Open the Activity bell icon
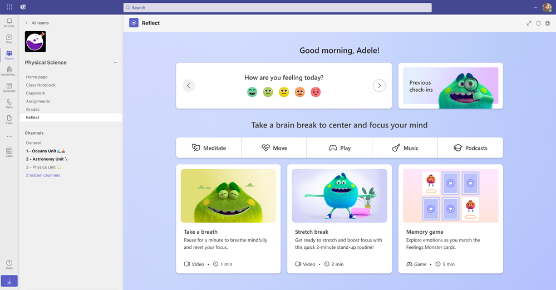 click(x=9, y=23)
